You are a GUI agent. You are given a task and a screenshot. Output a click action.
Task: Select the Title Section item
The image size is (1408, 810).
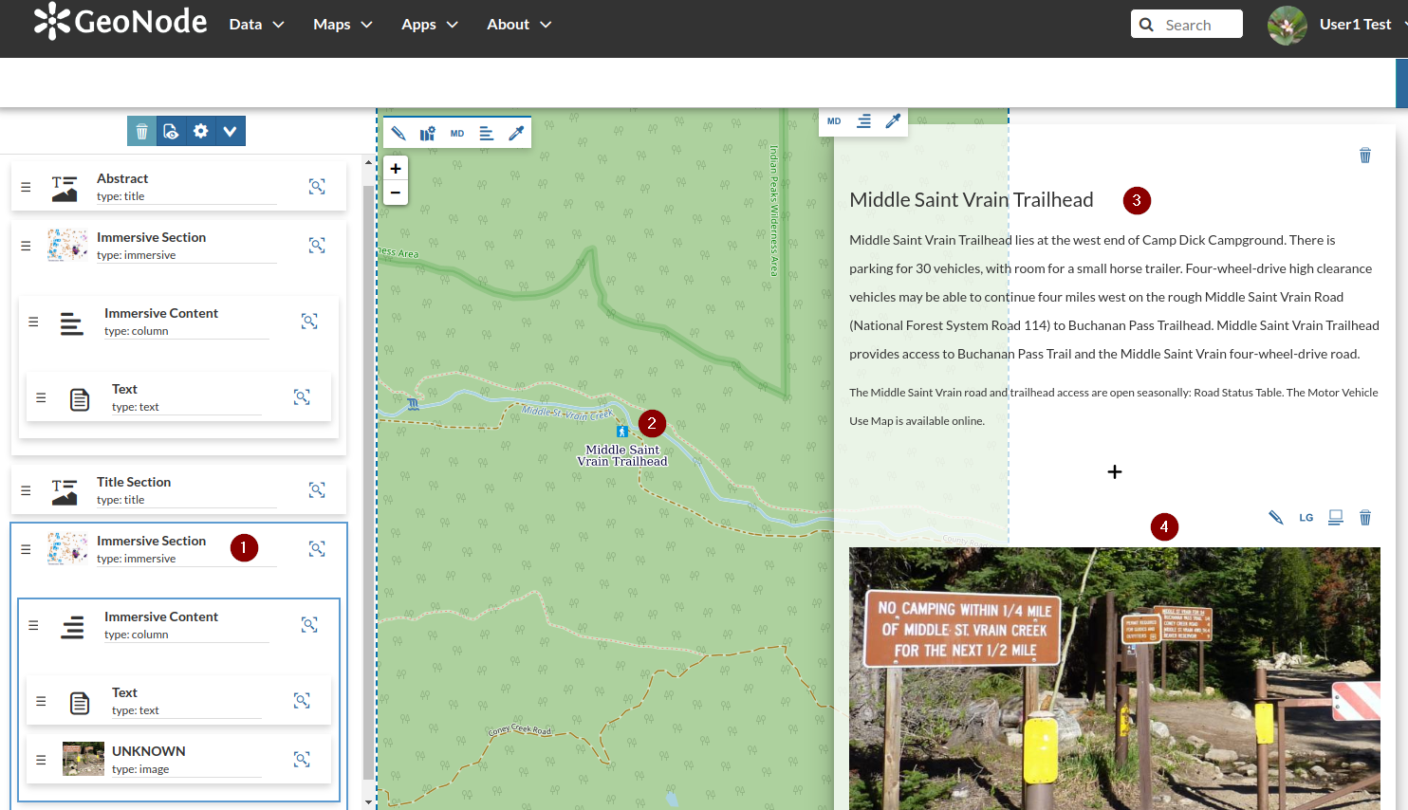tap(178, 490)
